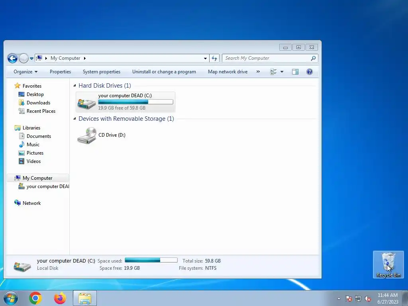Open Downloads under Favorites
Viewport: 408px width, 306px height.
pos(38,102)
